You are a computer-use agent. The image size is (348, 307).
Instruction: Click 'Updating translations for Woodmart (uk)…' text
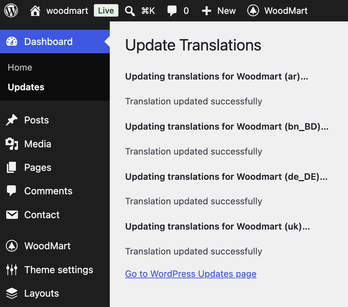217,226
